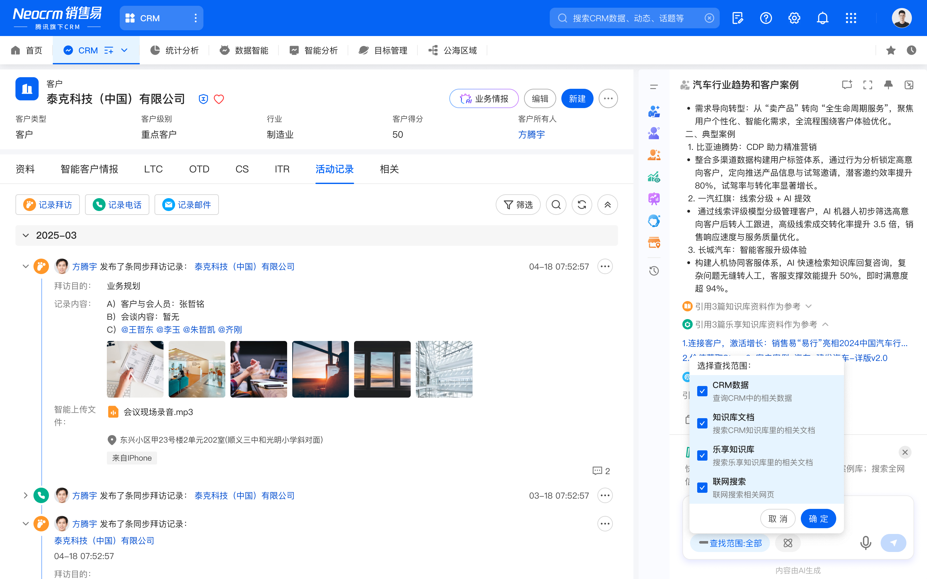This screenshot has width=927, height=579.
Task: Click the pin icon in AI panel header
Action: [x=888, y=85]
